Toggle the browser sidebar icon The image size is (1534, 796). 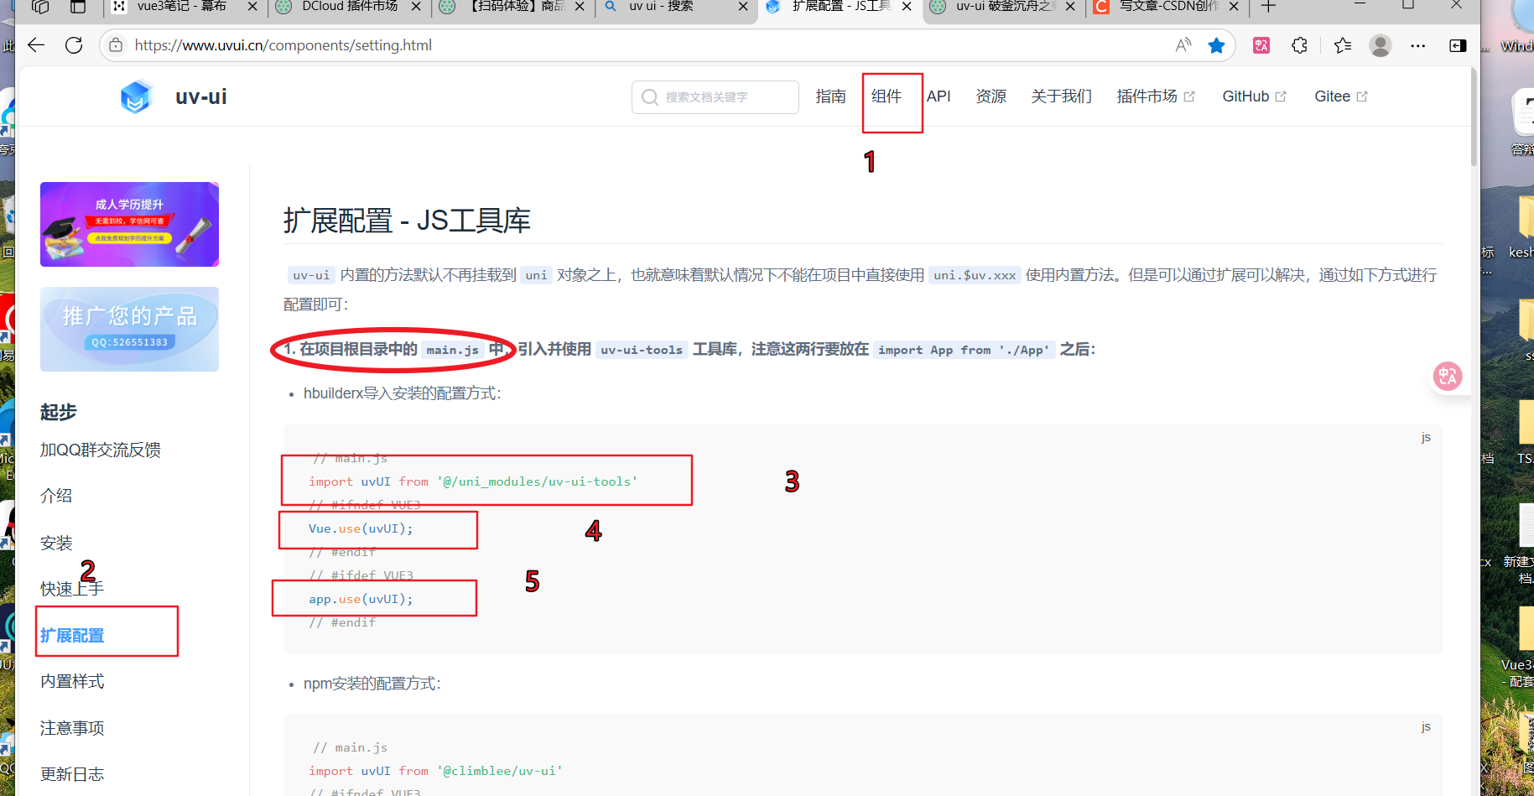pyautogui.click(x=1458, y=45)
